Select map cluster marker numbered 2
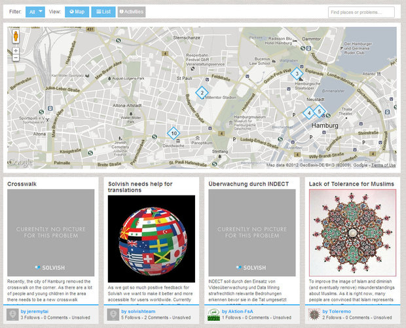The image size is (406, 328). pos(202,92)
